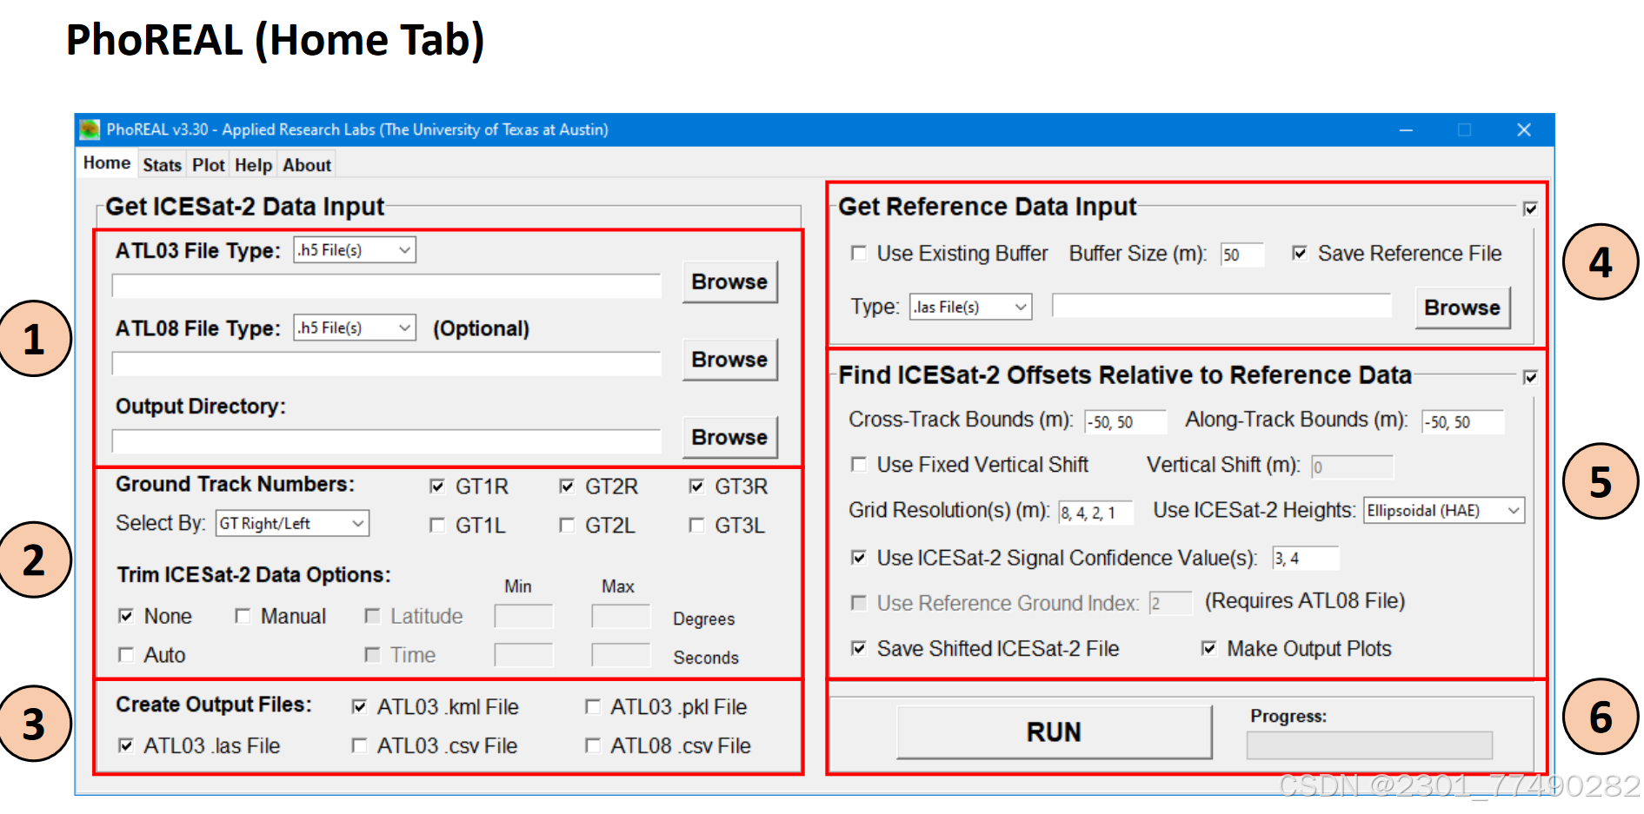
Task: Open the Help tab
Action: pos(254,165)
